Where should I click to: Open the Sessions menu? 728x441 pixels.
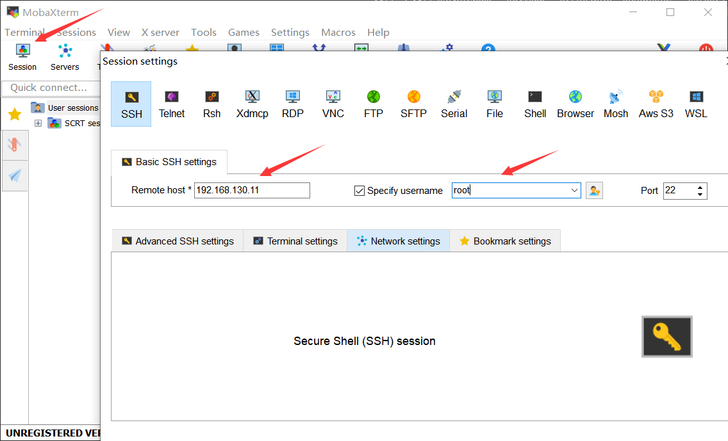coord(76,33)
